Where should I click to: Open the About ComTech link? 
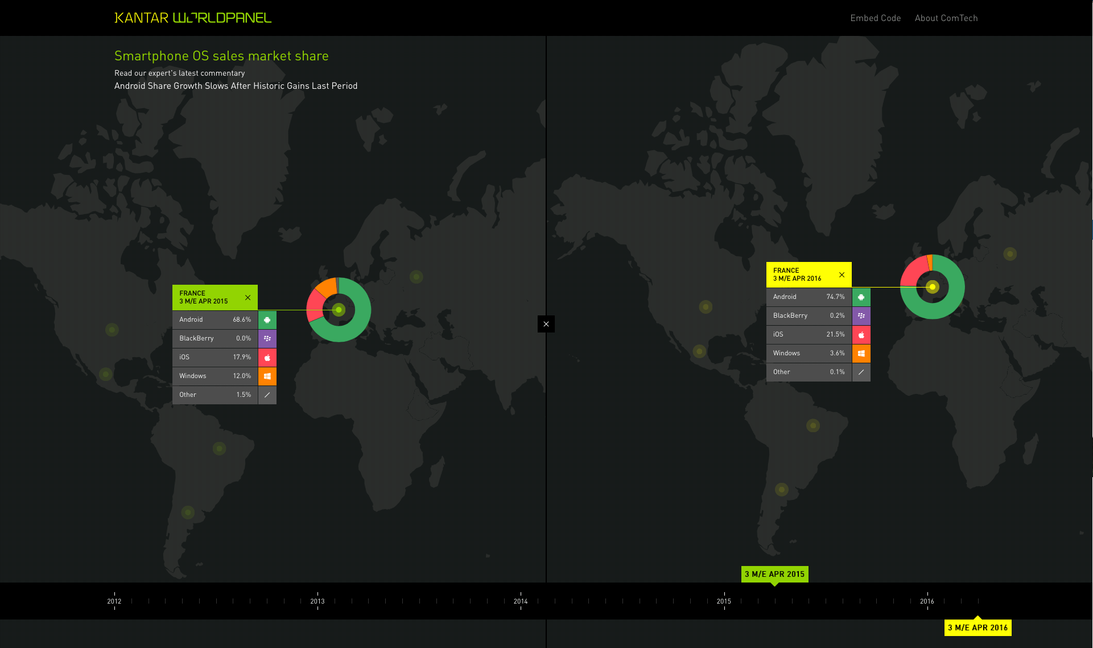click(x=946, y=18)
